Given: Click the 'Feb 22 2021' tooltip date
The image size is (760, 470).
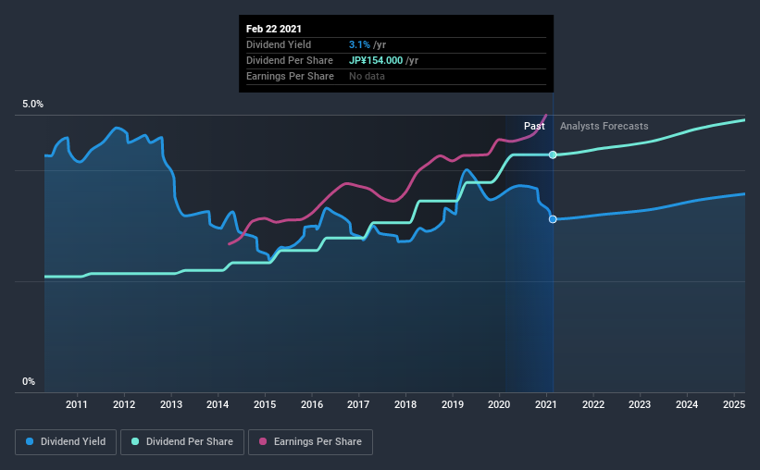Looking at the screenshot, I should pyautogui.click(x=274, y=29).
